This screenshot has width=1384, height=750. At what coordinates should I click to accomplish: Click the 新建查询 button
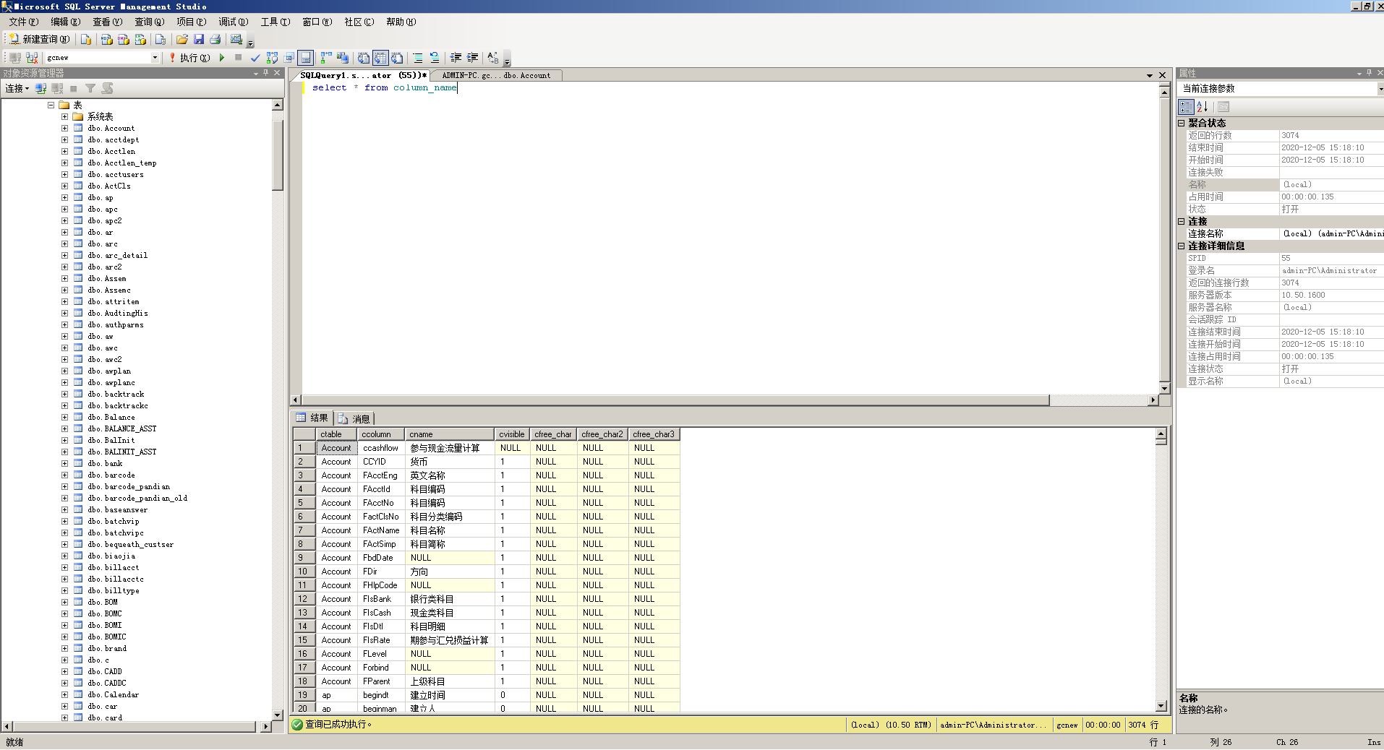pyautogui.click(x=40, y=40)
